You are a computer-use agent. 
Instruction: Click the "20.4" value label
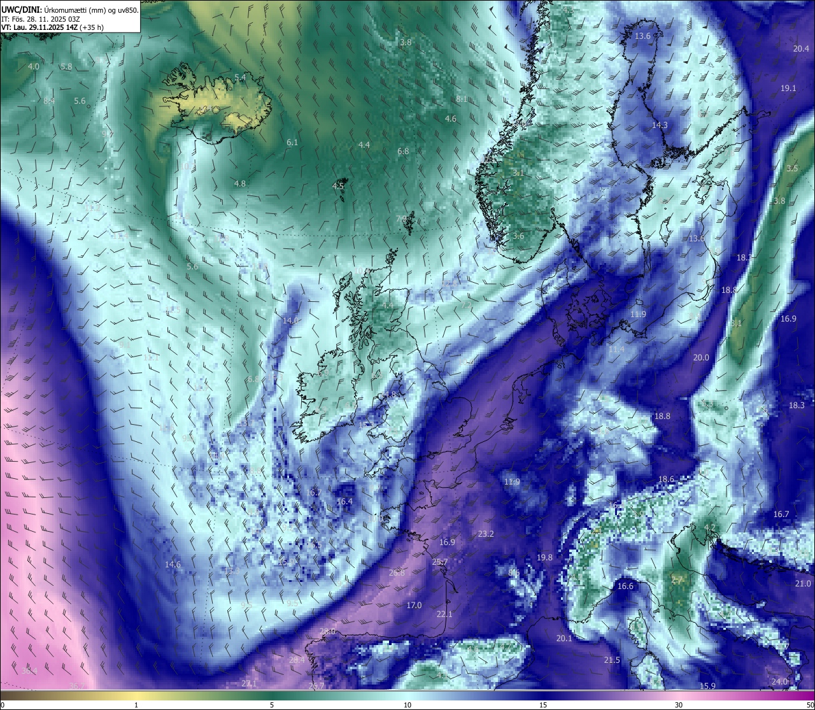coord(801,49)
